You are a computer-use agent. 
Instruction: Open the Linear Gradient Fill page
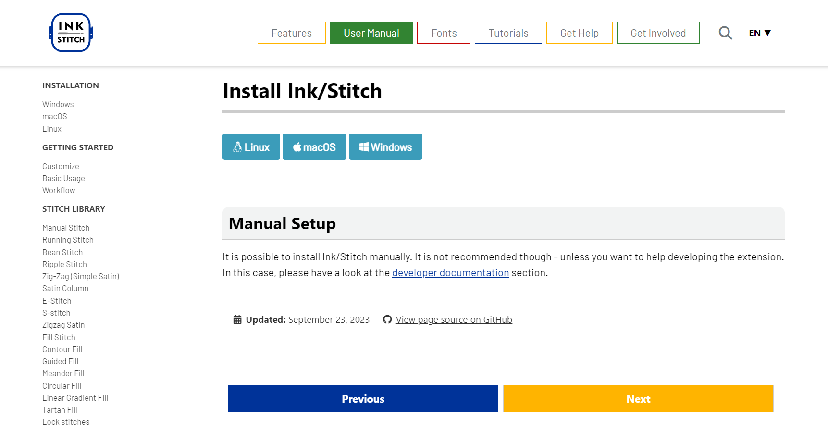75,398
